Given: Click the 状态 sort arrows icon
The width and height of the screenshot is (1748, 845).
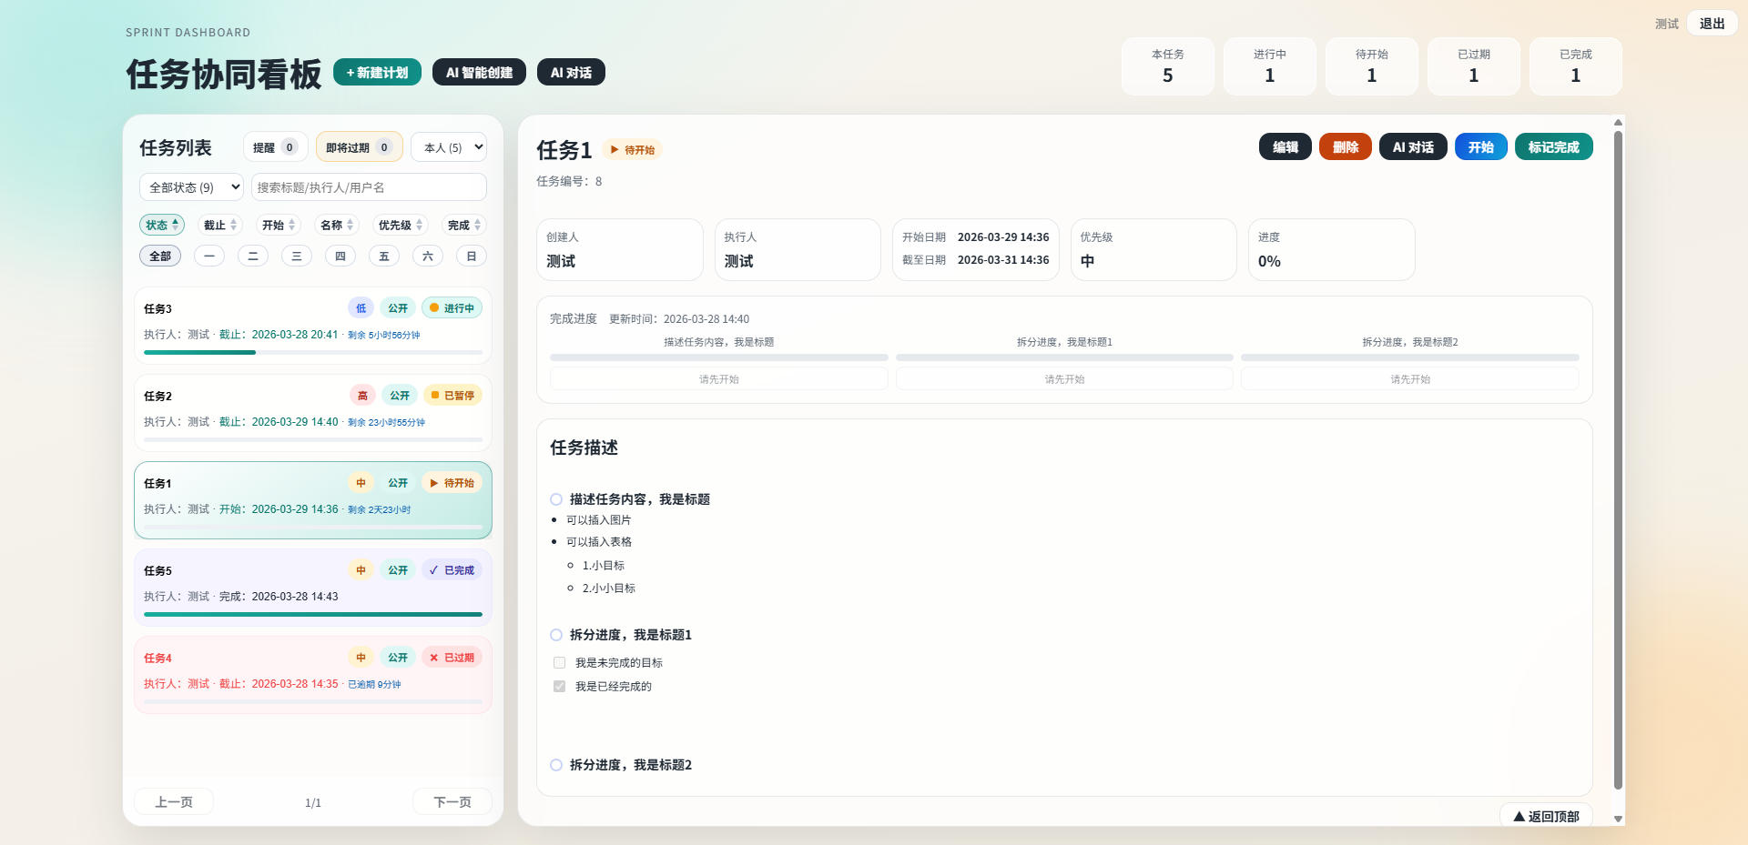Looking at the screenshot, I should coord(176,225).
